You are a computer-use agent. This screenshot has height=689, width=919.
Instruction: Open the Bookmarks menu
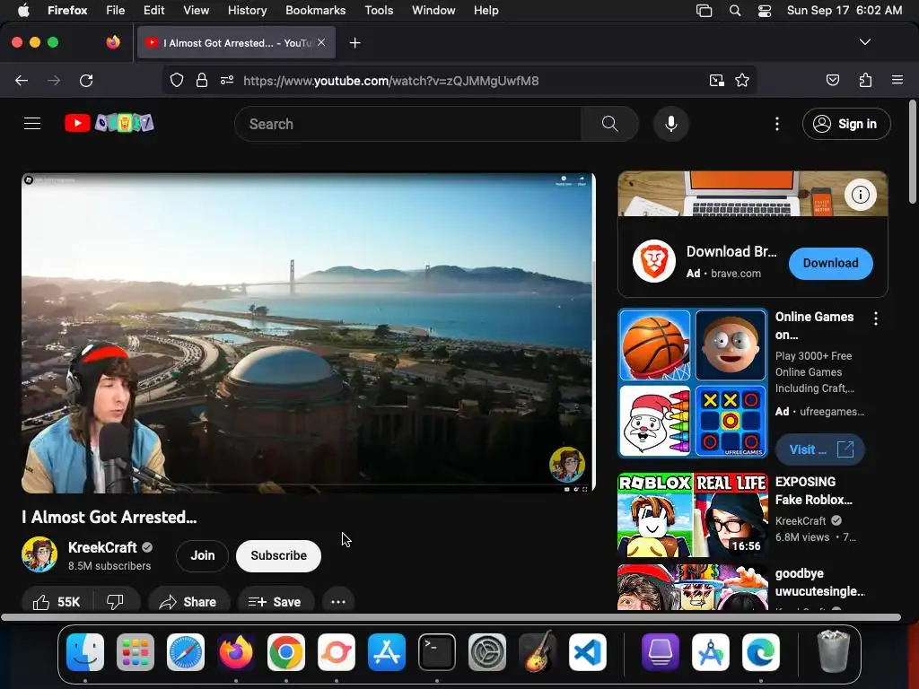coord(315,10)
